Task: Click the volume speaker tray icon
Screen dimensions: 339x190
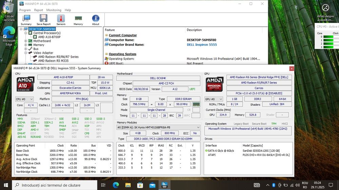Action: coord(298,185)
